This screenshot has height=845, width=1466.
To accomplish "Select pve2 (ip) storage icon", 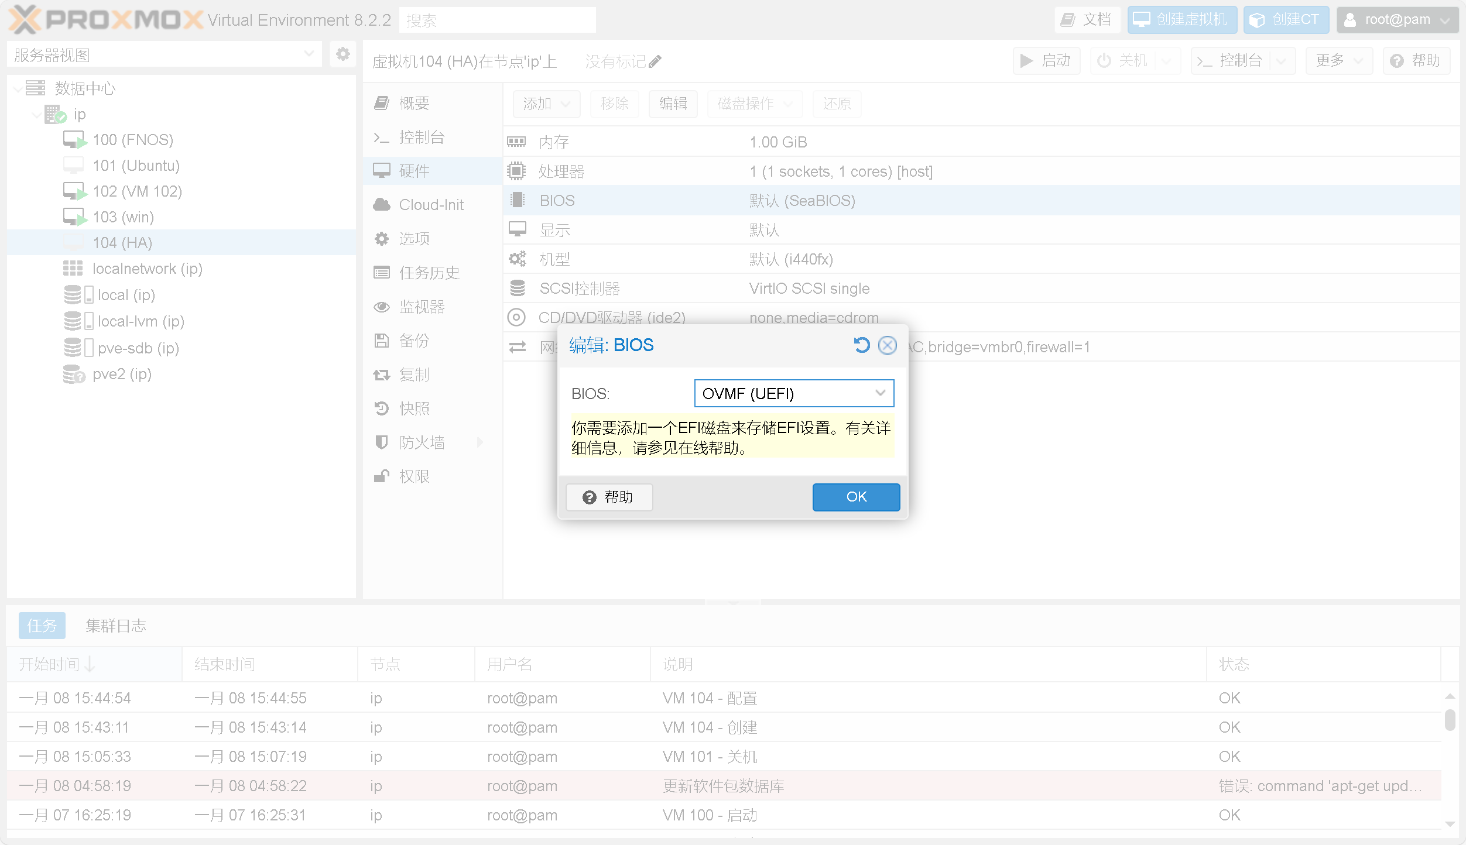I will tap(74, 374).
